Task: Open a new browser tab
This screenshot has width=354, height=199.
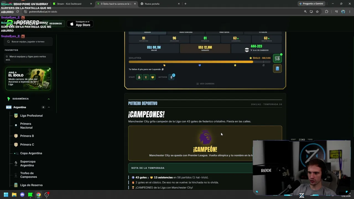Action: 185,4
